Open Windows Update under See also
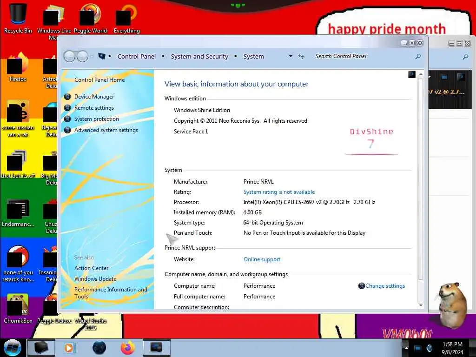Viewport: 476px width, 357px height. coord(95,279)
